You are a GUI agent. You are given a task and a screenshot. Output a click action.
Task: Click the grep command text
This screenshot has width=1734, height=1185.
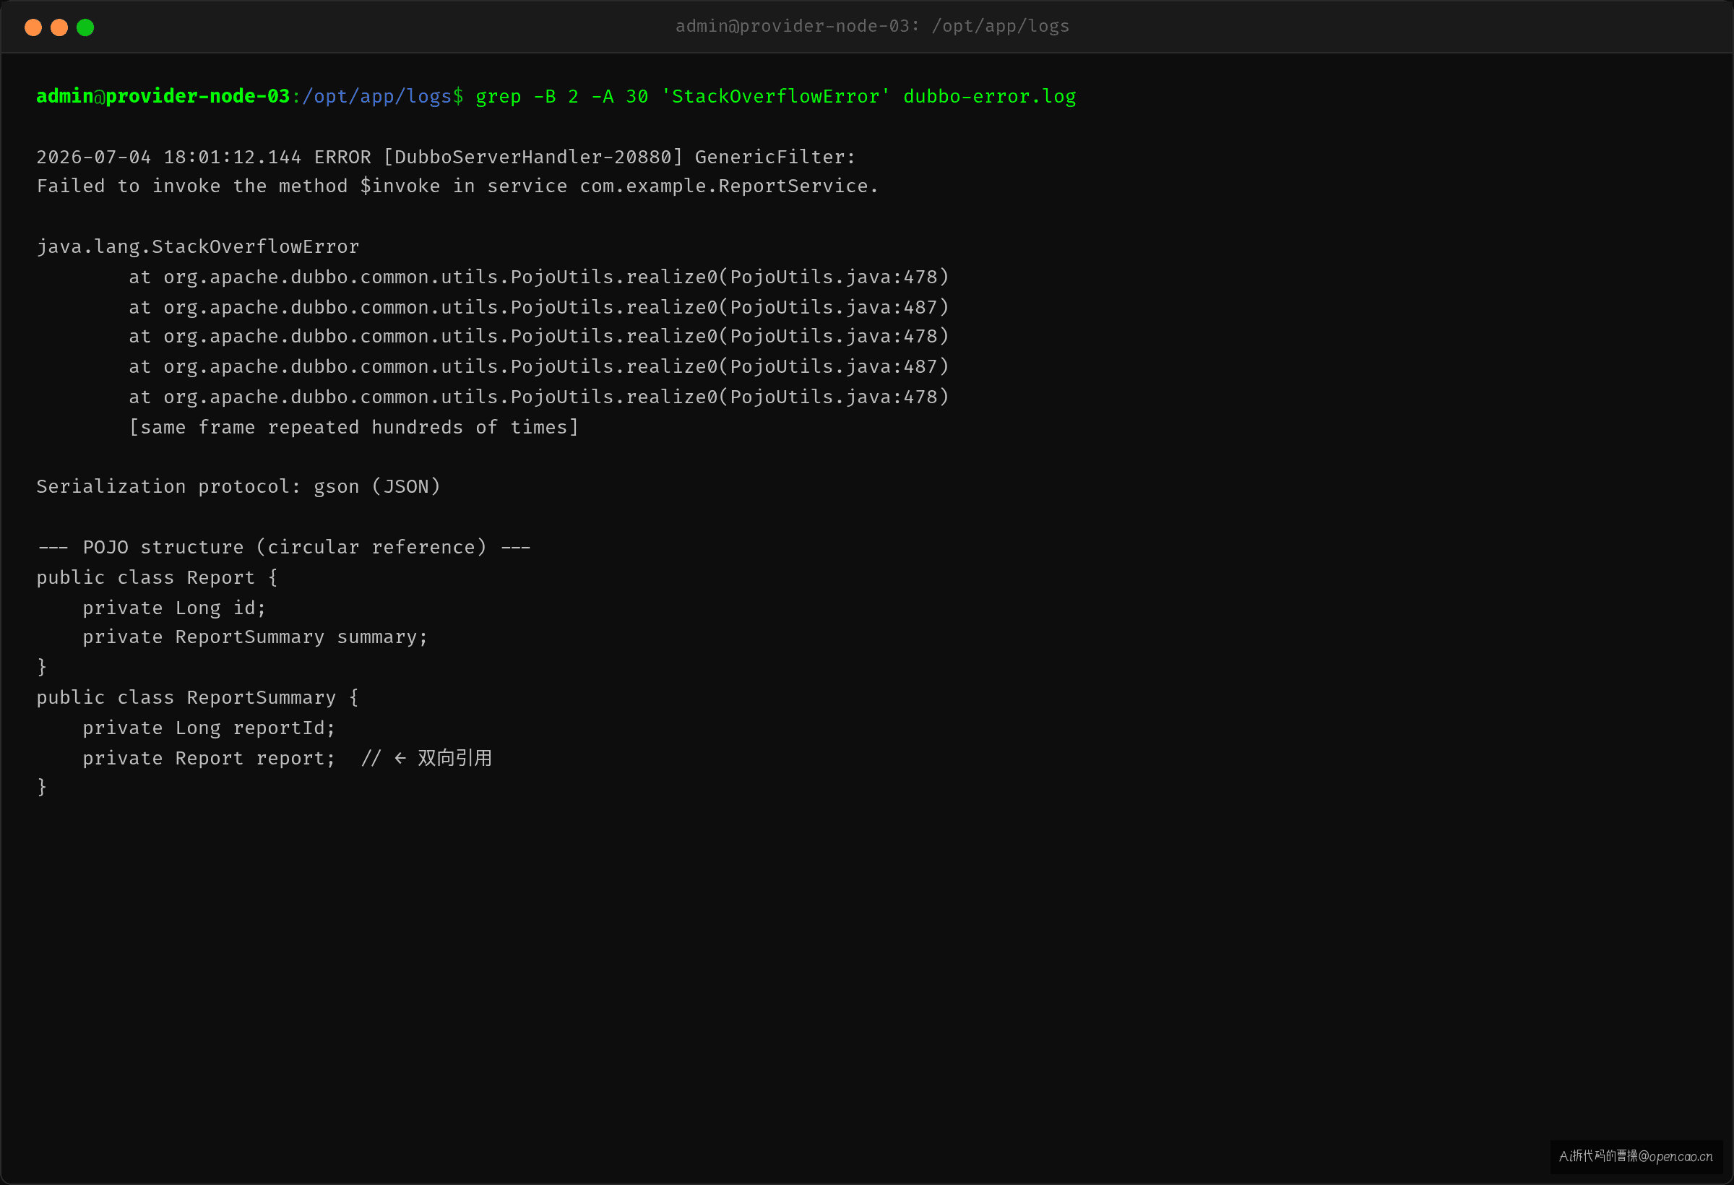[x=775, y=96]
